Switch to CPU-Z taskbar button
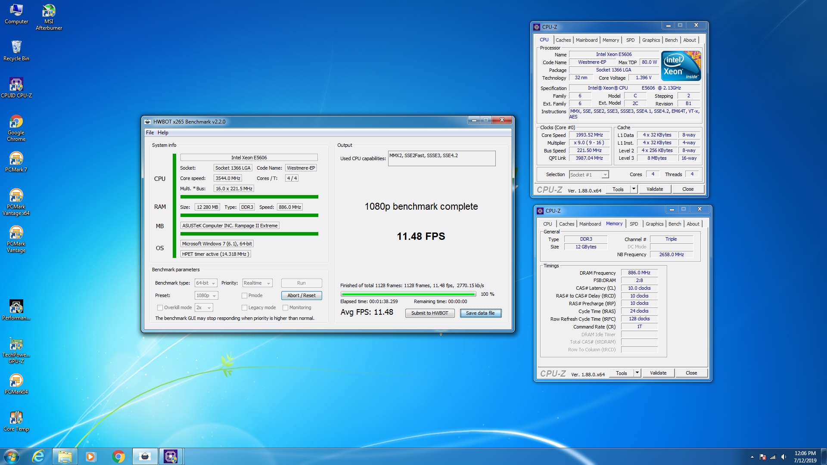 click(x=171, y=456)
